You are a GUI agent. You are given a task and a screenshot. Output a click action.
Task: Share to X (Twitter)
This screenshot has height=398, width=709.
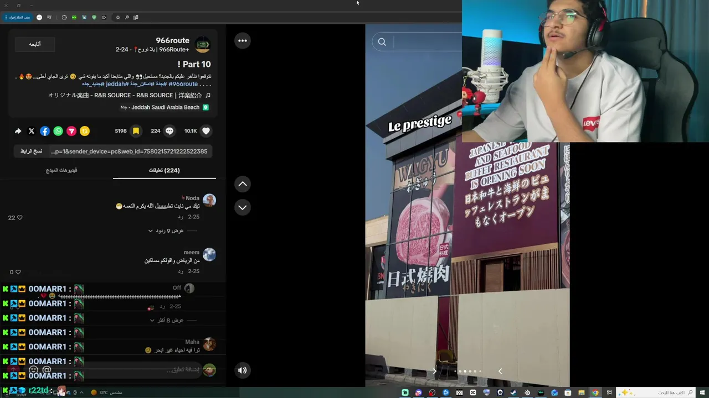click(32, 131)
